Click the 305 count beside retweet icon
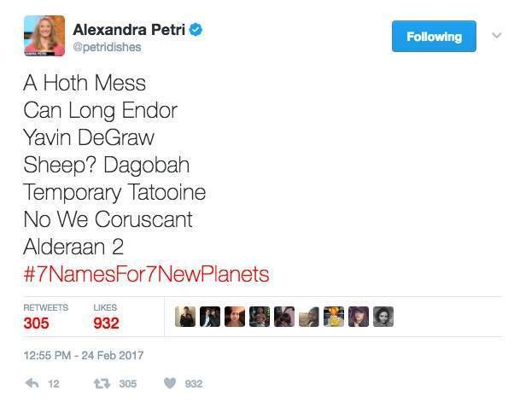The width and height of the screenshot is (514, 402). pyautogui.click(x=127, y=384)
